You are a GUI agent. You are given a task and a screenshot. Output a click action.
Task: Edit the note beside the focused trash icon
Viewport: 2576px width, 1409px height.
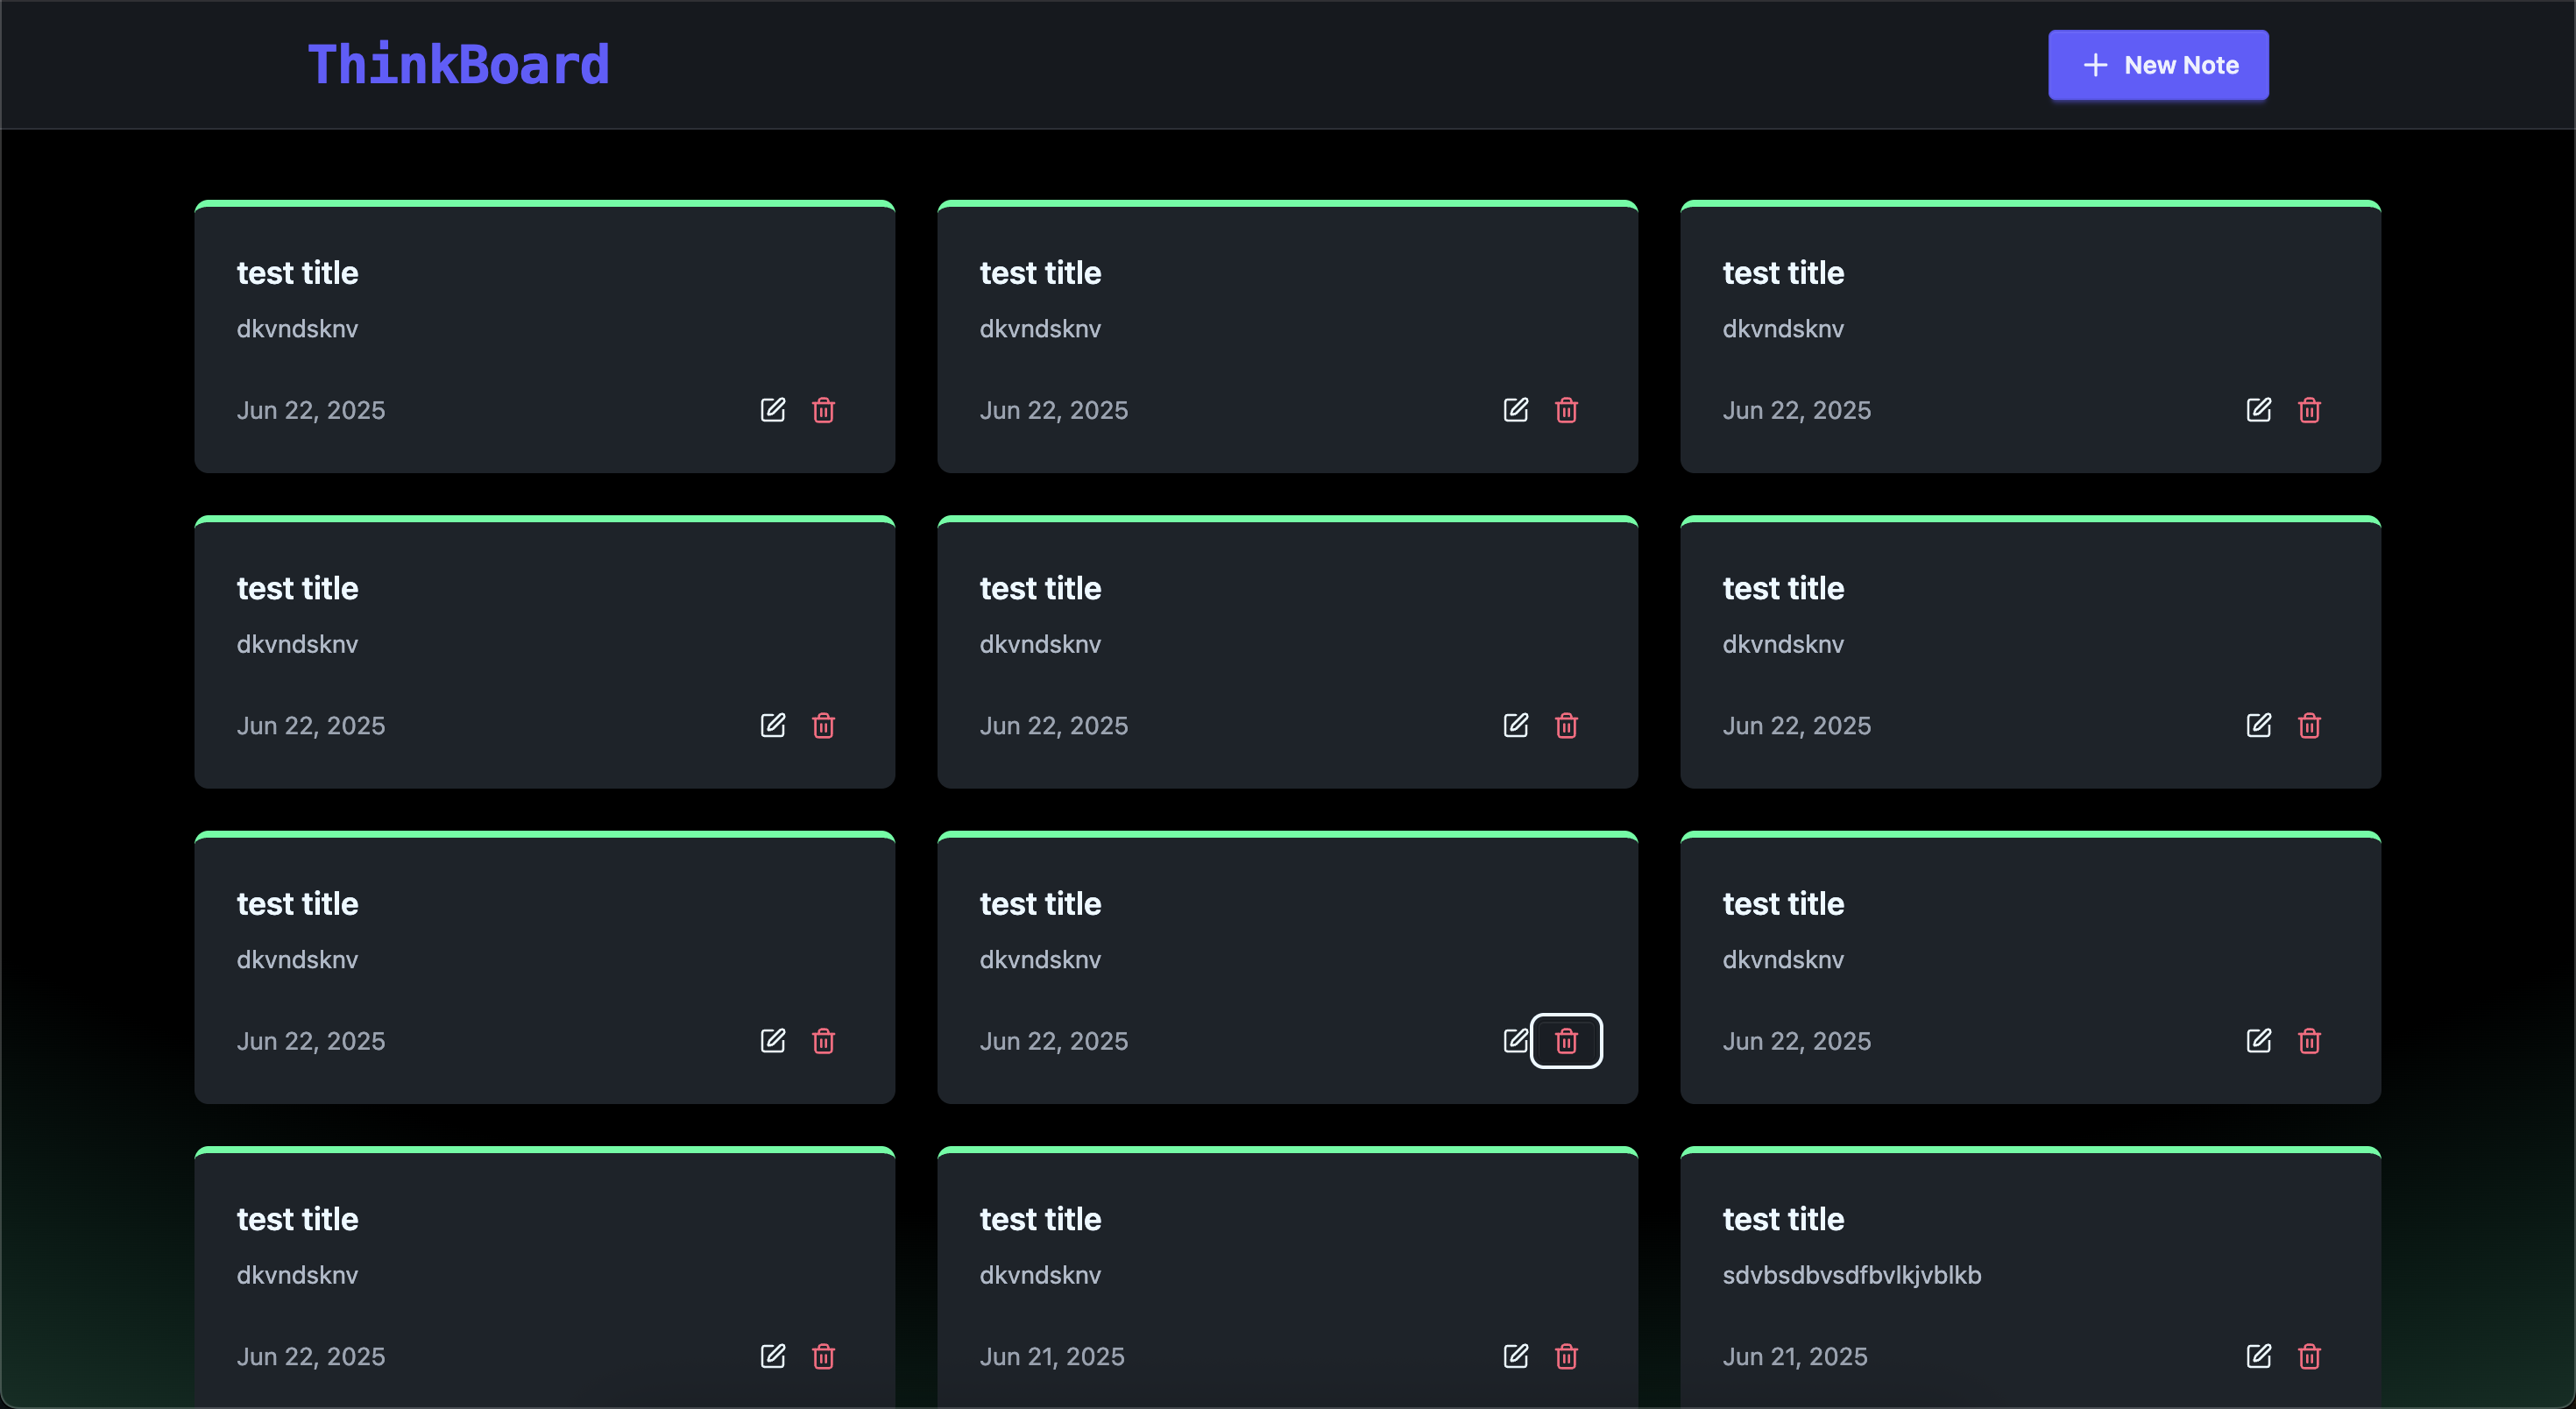click(x=1516, y=1041)
